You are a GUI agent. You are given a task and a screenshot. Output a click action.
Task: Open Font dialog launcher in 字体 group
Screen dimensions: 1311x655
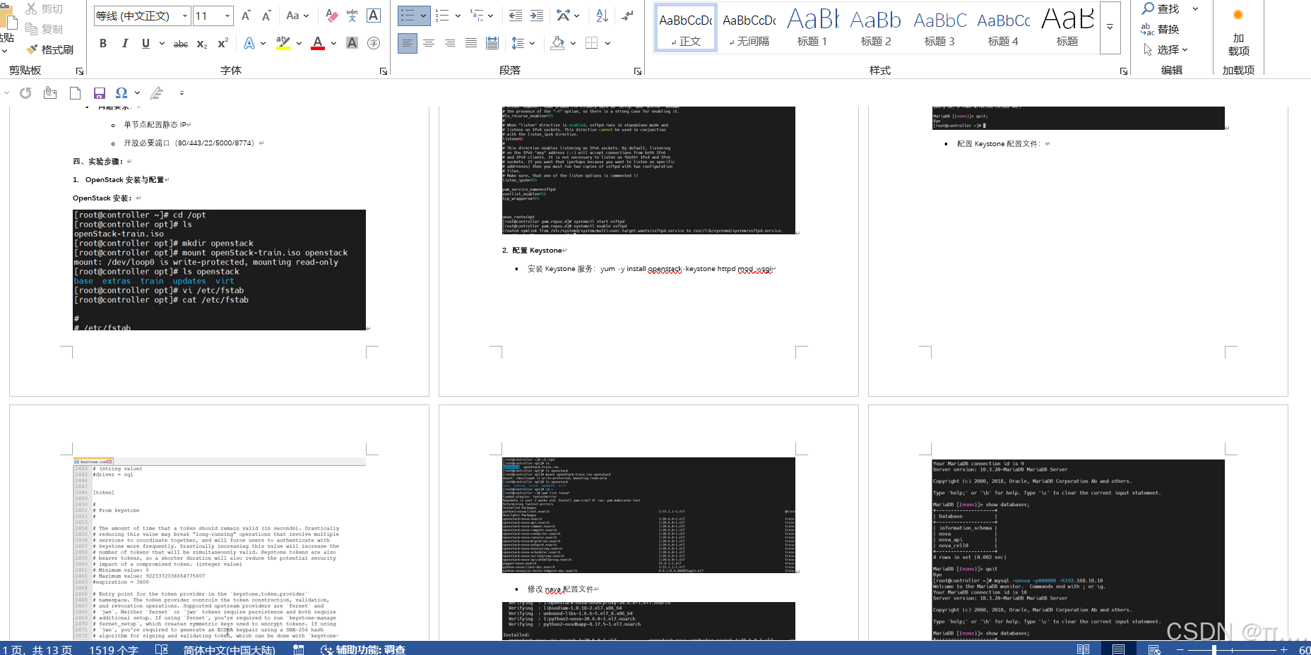tap(384, 71)
